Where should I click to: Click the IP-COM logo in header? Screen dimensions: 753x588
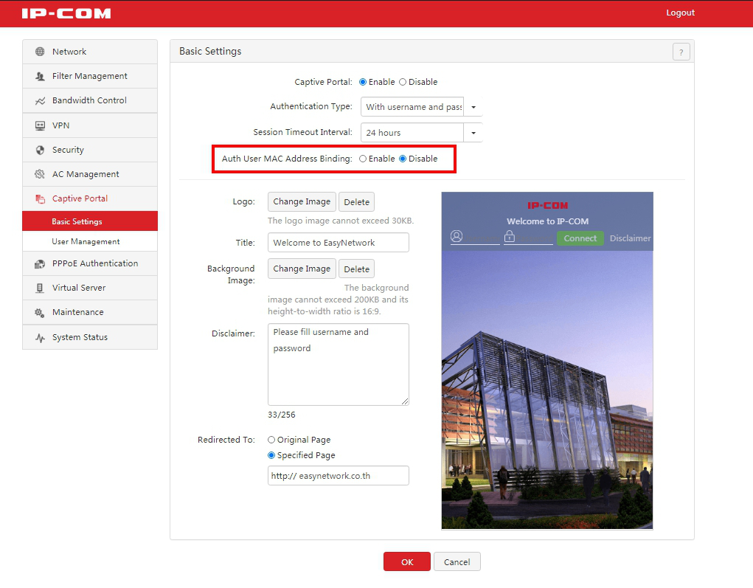(66, 13)
